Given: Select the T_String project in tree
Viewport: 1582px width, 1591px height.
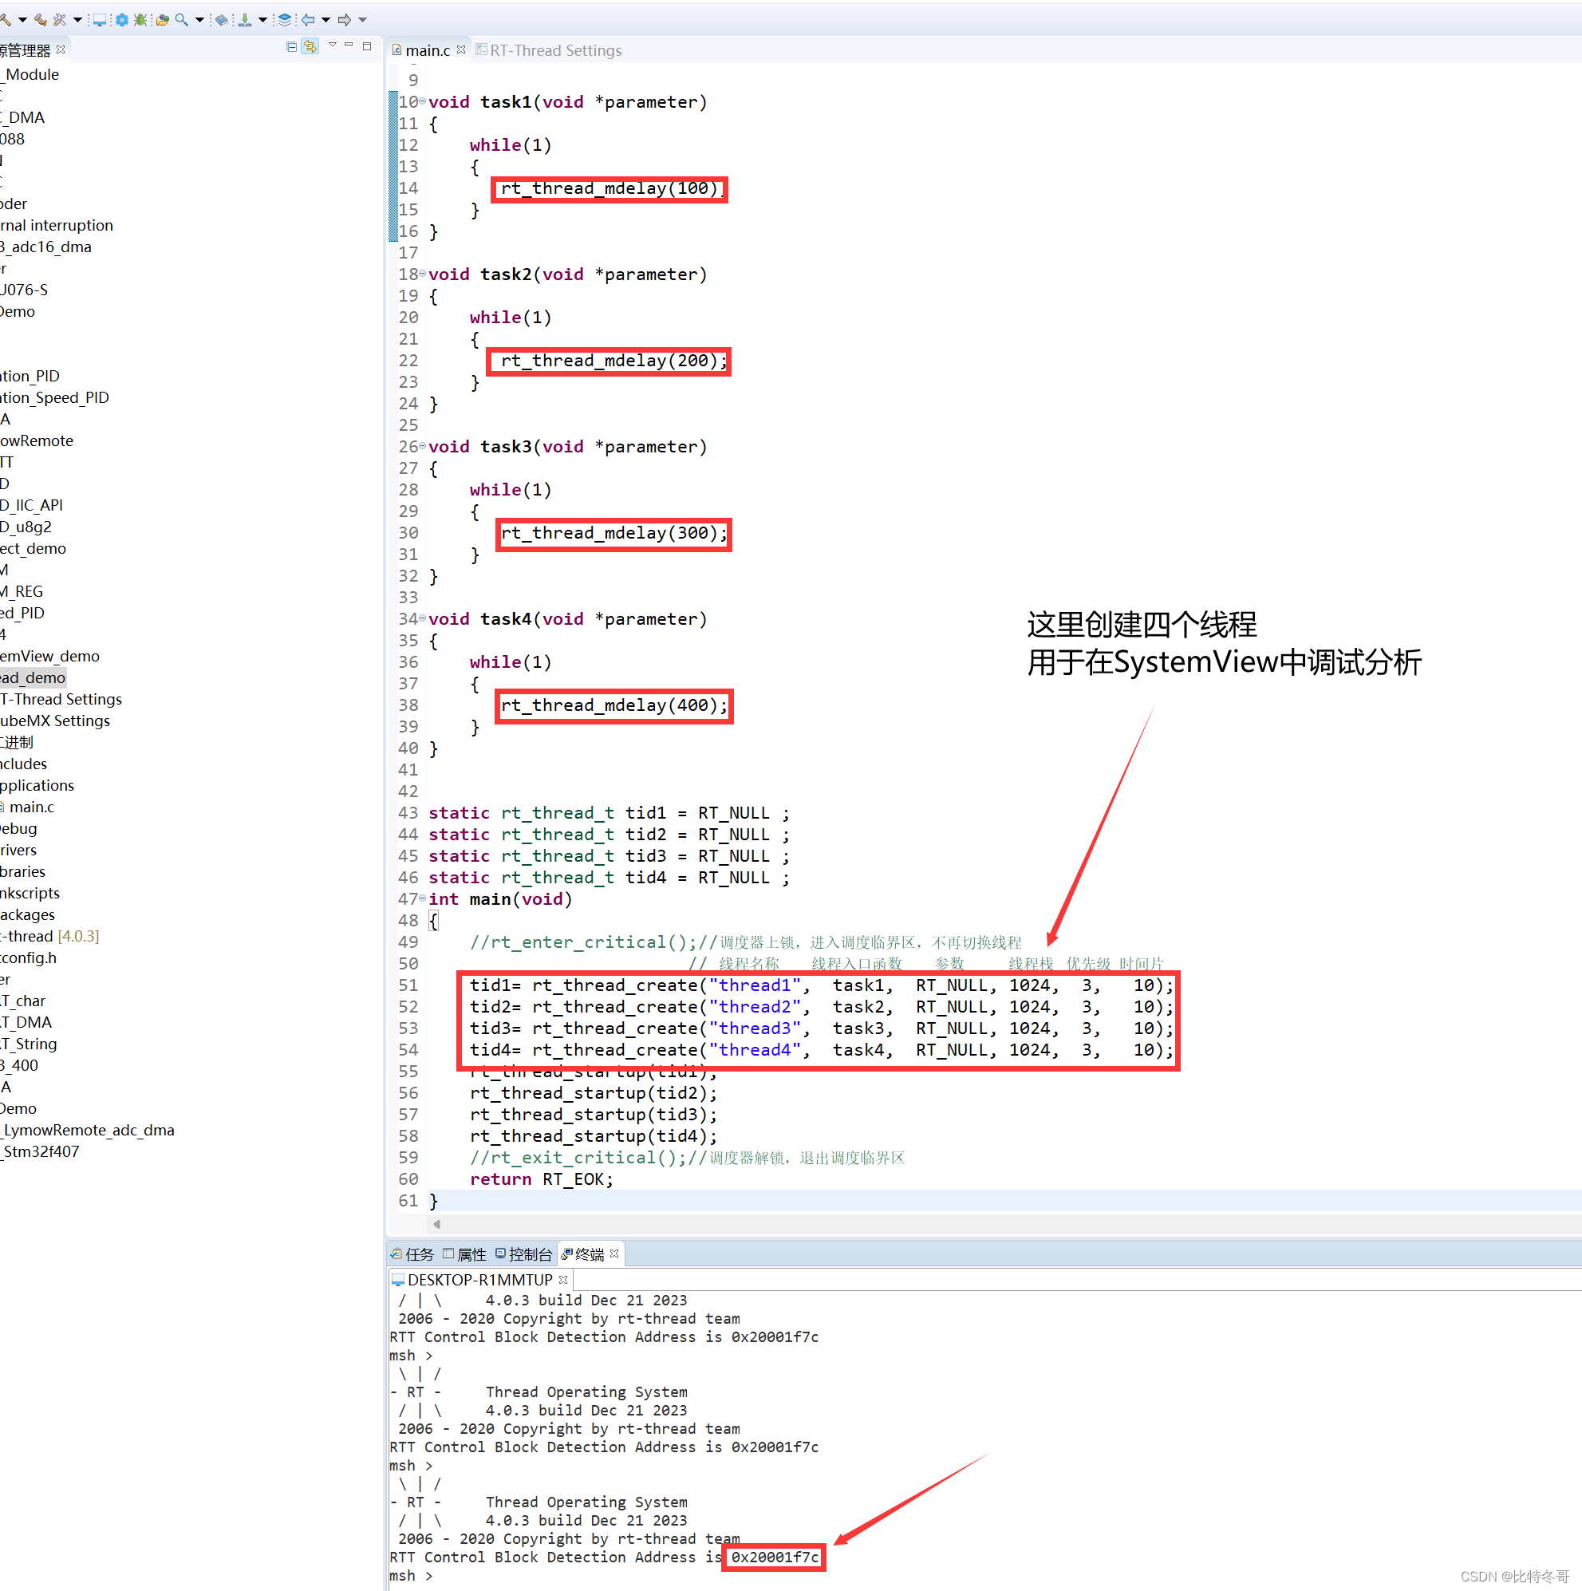Looking at the screenshot, I should click(29, 1044).
